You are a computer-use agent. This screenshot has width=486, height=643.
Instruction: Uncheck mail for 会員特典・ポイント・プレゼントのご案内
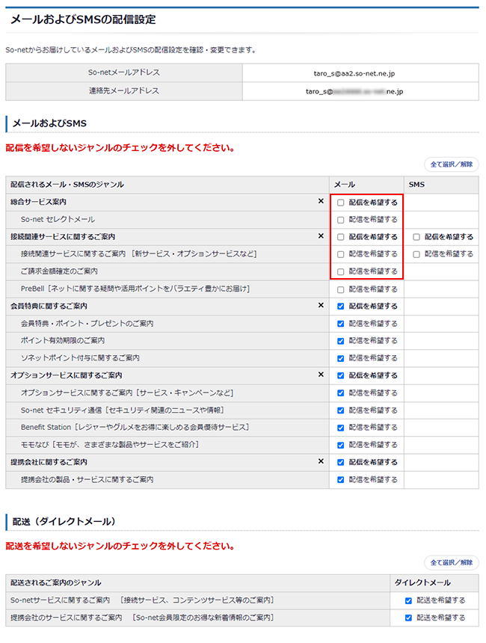pos(341,324)
